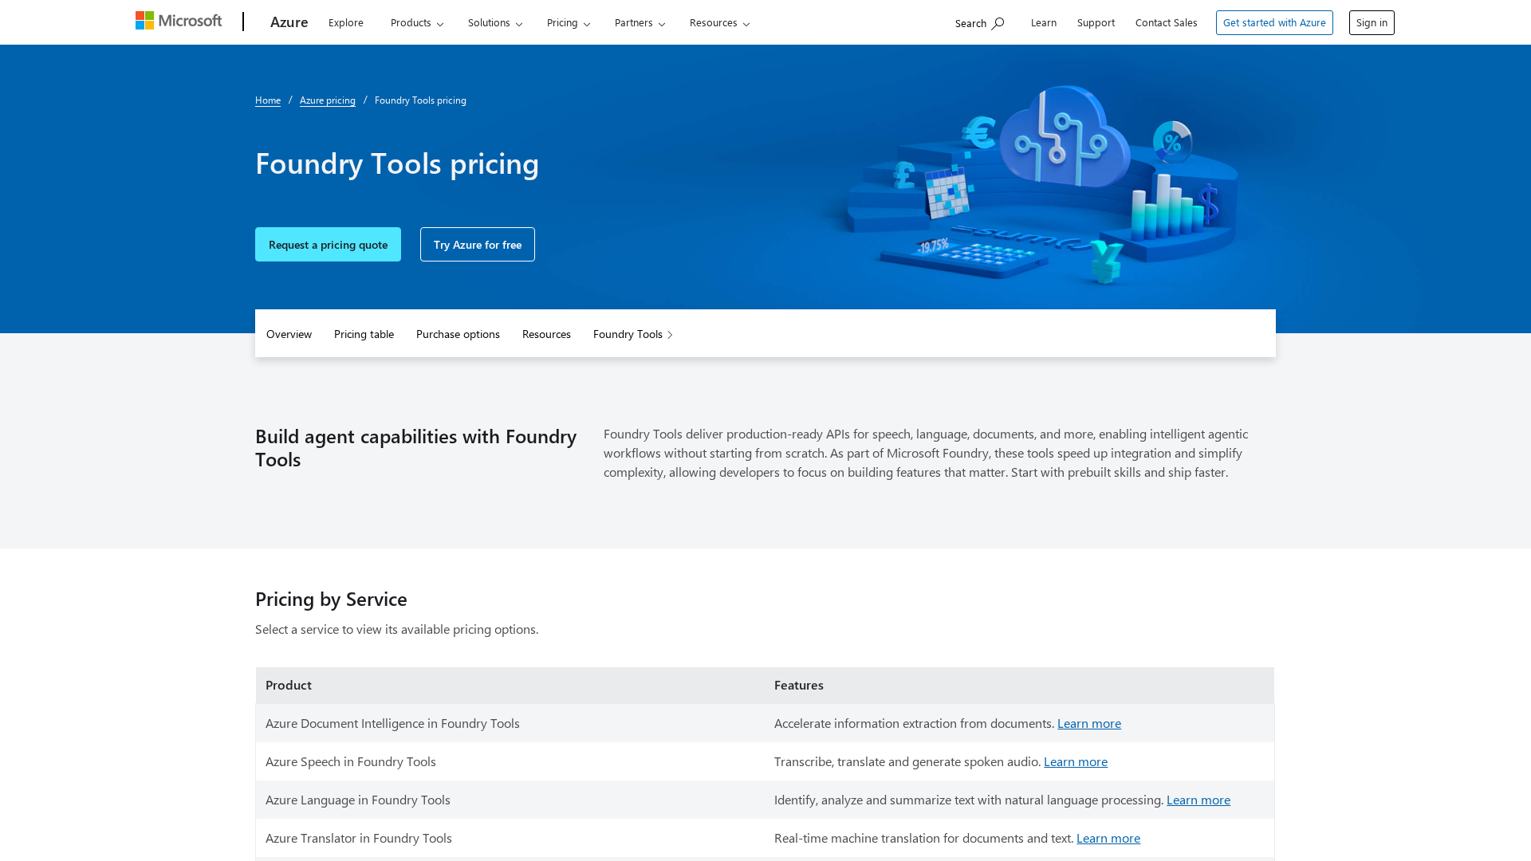Viewport: 1531px width, 861px height.
Task: Follow the Home breadcrumb link
Action: [x=267, y=100]
